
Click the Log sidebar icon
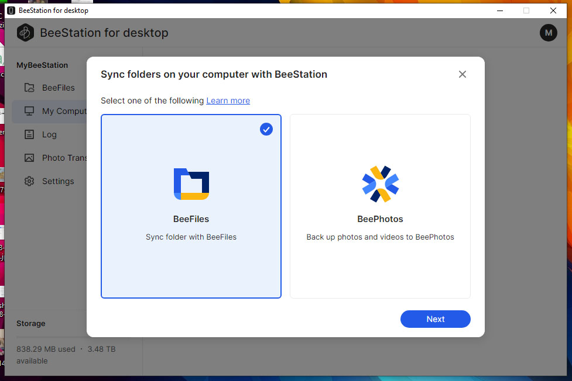(29, 134)
